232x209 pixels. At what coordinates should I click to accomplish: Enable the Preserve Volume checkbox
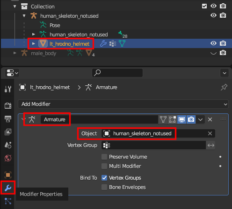pos(104,157)
